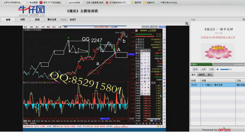Click the search icon beside 文档 panel
This screenshot has height=132, width=245.
(x=244, y=19)
